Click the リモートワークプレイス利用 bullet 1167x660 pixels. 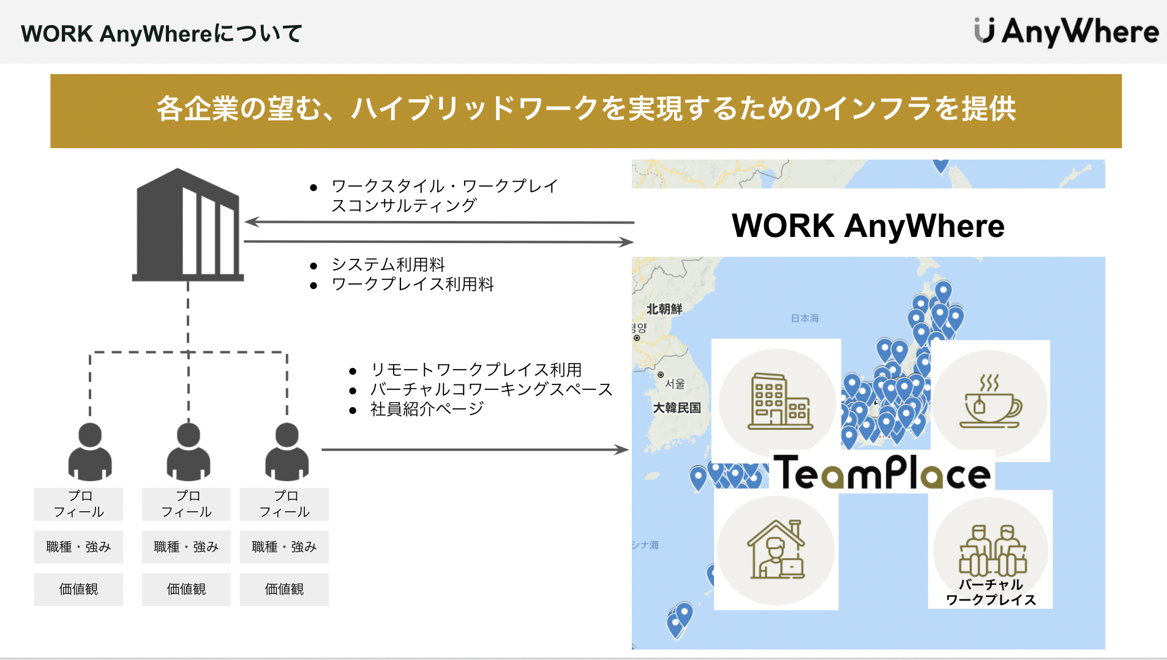[476, 370]
